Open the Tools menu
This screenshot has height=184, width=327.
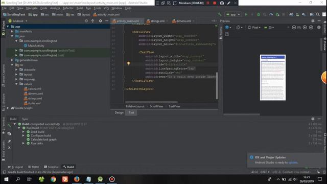(97, 8)
